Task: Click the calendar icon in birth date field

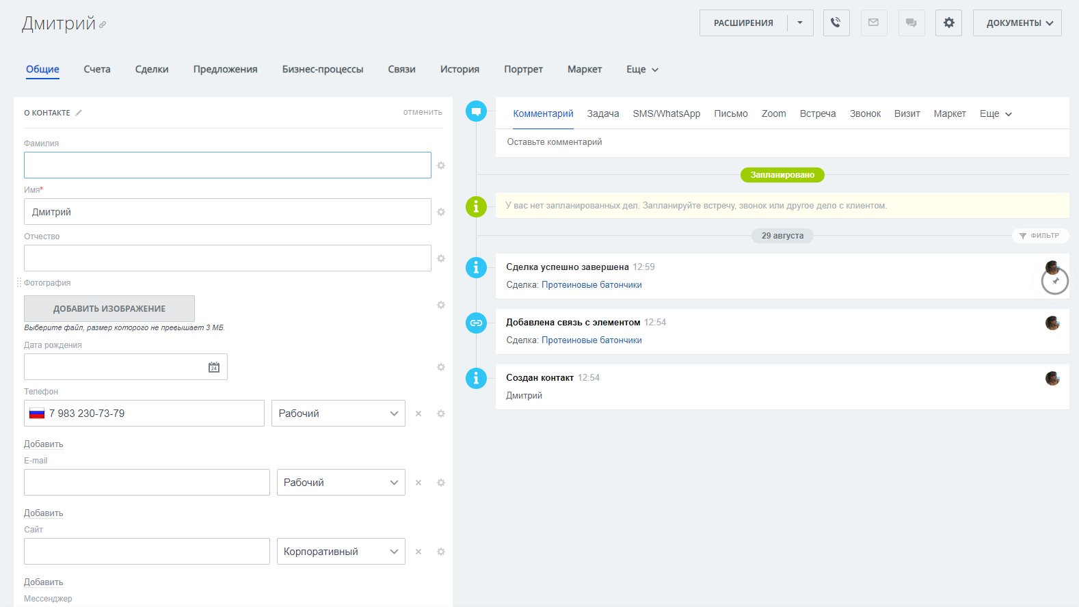Action: pyautogui.click(x=214, y=367)
